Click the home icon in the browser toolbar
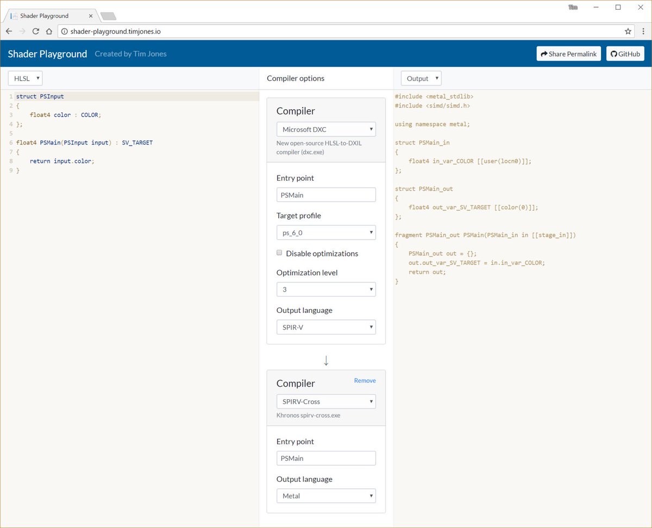The image size is (652, 528). pos(48,32)
